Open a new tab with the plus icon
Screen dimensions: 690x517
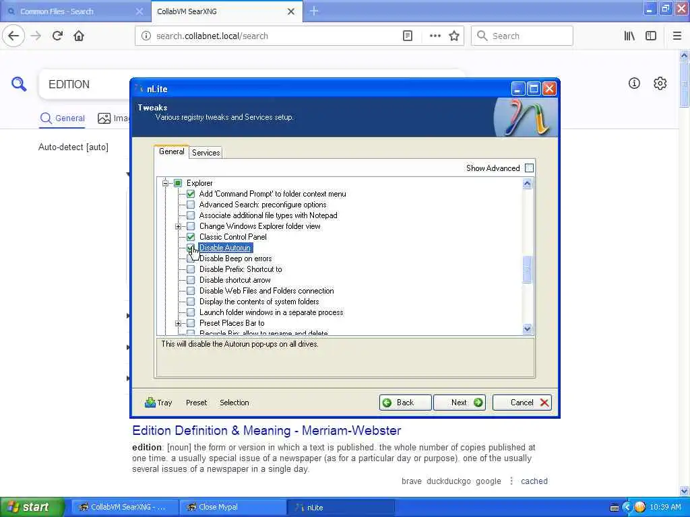coord(314,11)
